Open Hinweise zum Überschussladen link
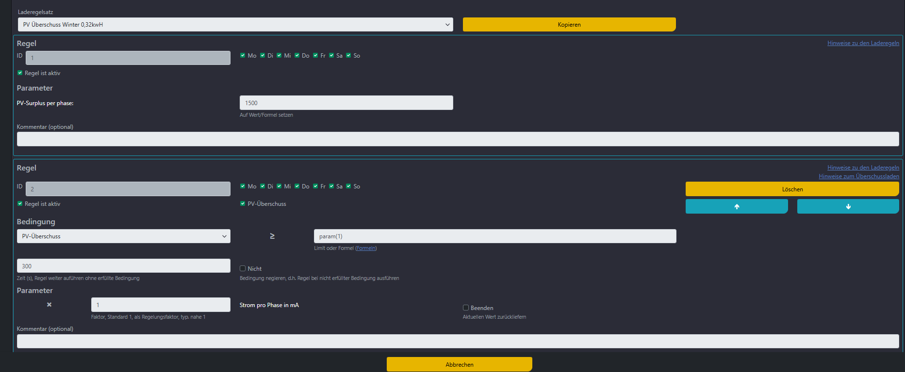Viewport: 905px width, 372px height. tap(858, 176)
